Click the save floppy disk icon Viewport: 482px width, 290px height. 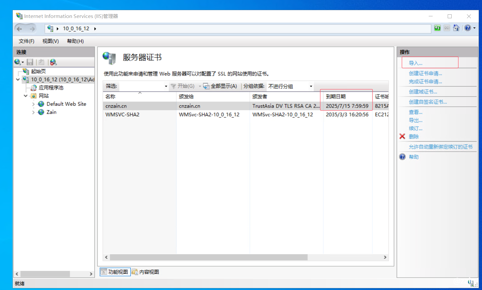click(30, 62)
